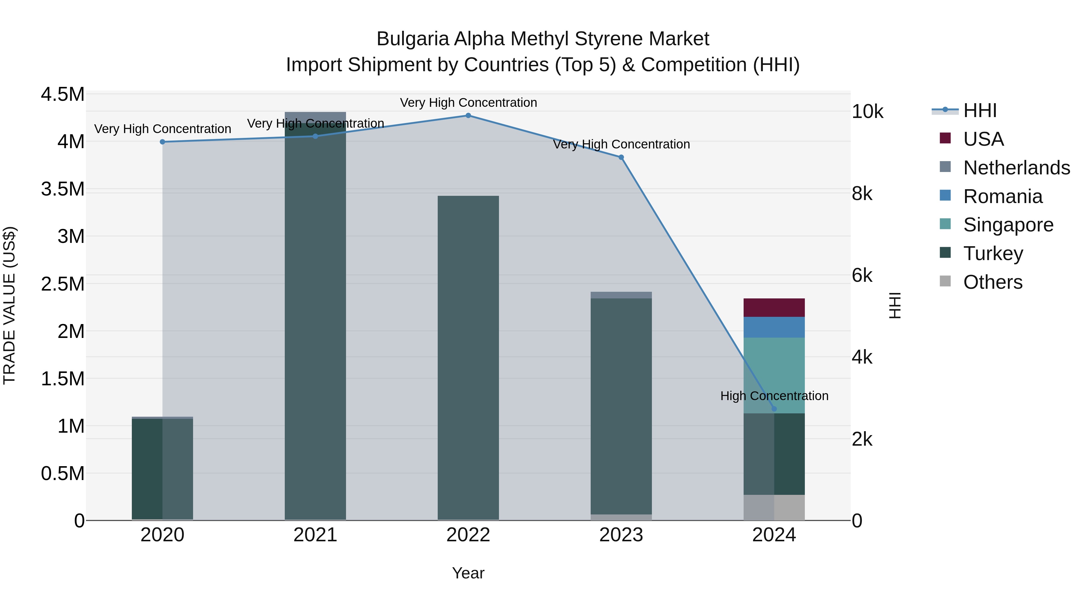Click the 2023 Netherlands top bar segment
This screenshot has height=611, width=1086.
[621, 295]
